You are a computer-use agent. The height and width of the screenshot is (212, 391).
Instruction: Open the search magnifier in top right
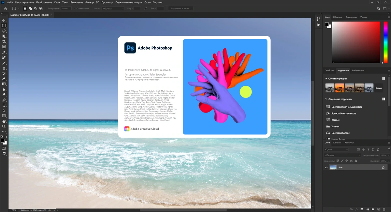click(378, 9)
